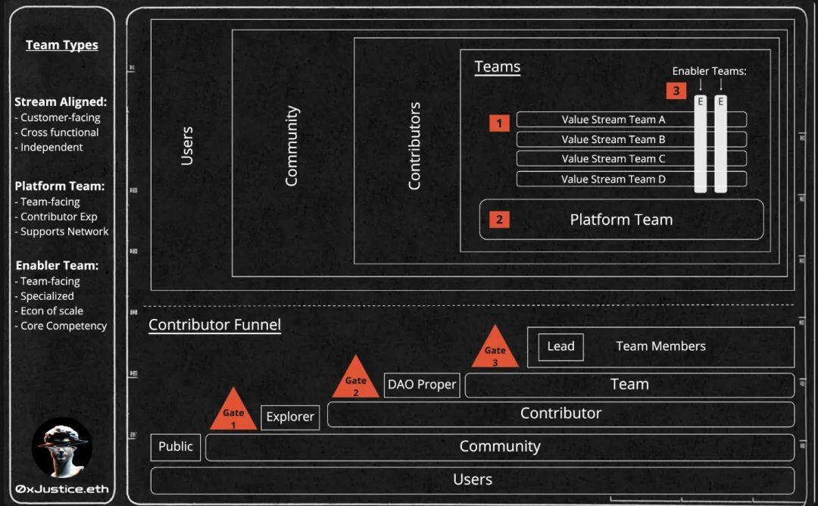The height and width of the screenshot is (506, 818).
Task: Click the Explorer box
Action: 290,417
